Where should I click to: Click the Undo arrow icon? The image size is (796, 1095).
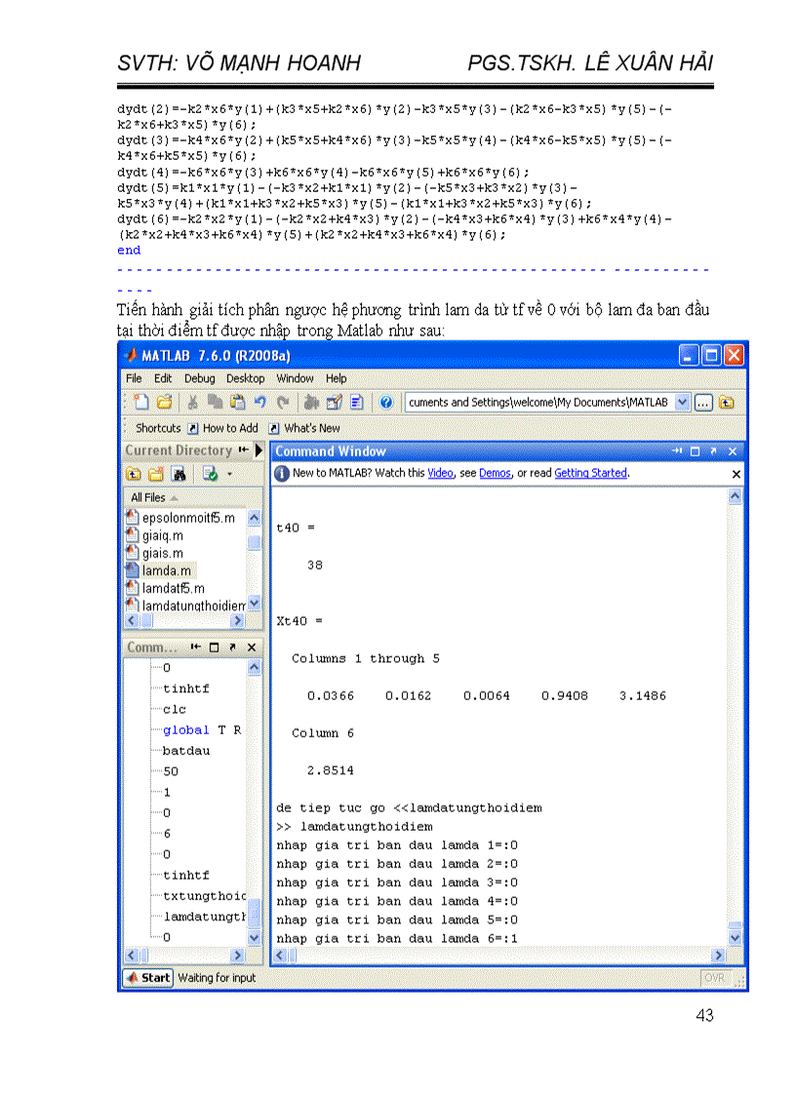[260, 402]
